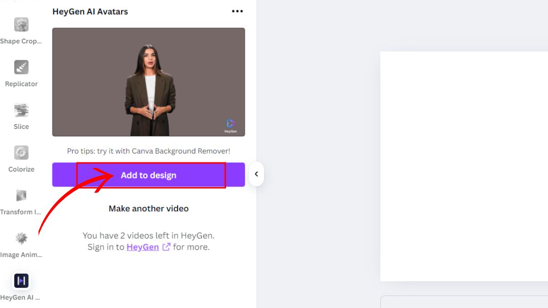Select the HeyGen AI sidebar icon
The width and height of the screenshot is (548, 308).
point(21,281)
